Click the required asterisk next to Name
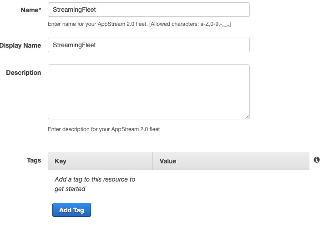The image size is (324, 226). click(x=40, y=10)
